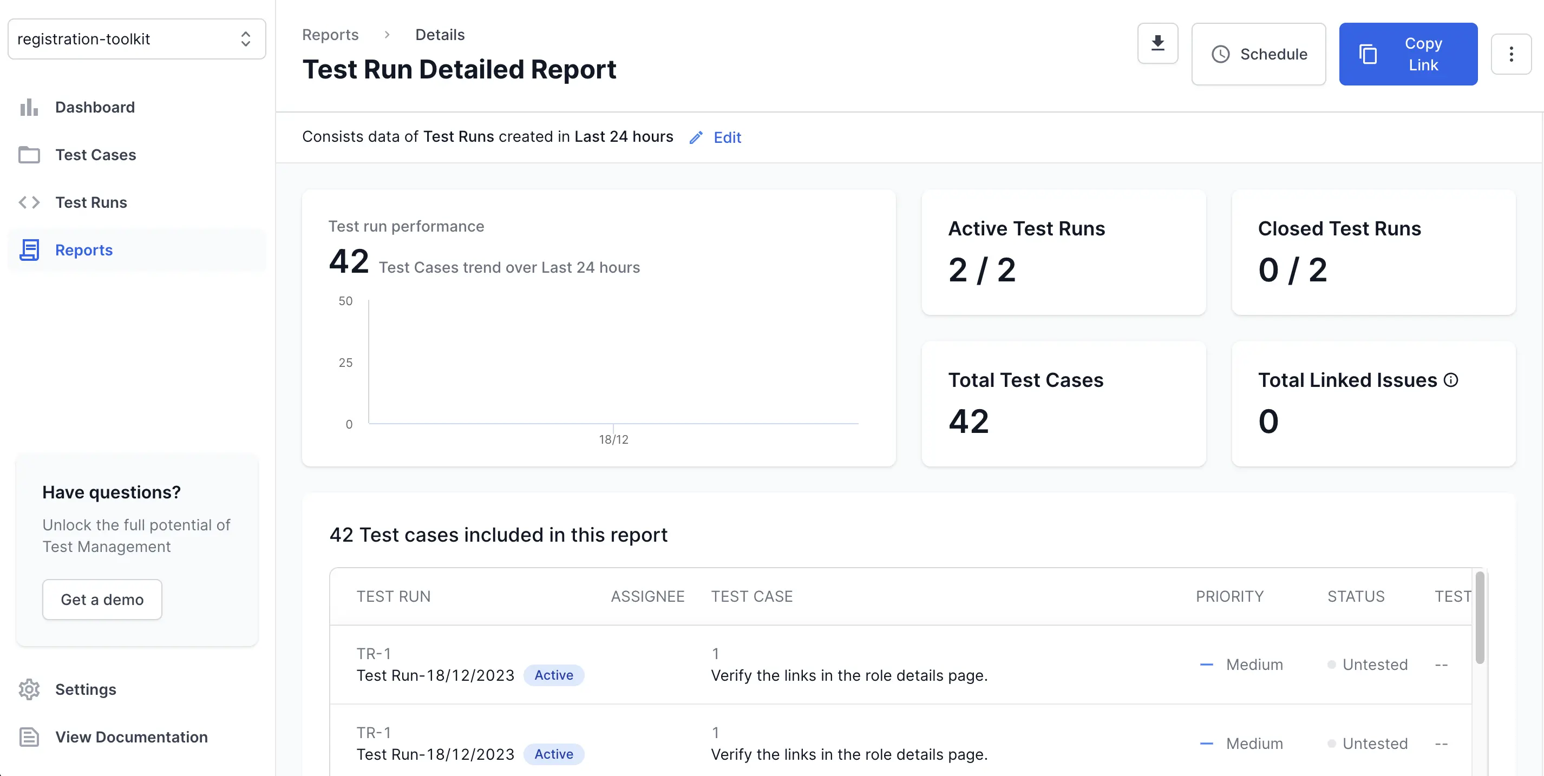Click the pencil icon next to Edit
1544x776 pixels.
pos(696,138)
